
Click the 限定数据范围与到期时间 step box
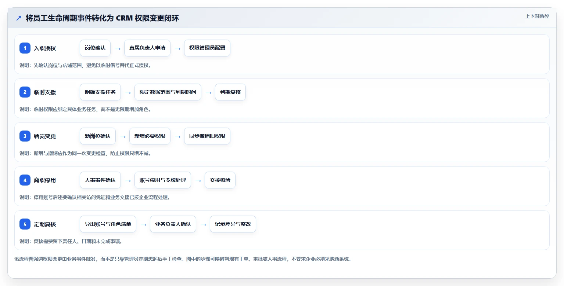pyautogui.click(x=168, y=92)
